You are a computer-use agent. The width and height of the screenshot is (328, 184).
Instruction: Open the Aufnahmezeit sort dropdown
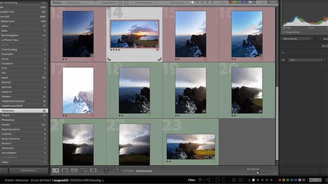[x=146, y=171]
